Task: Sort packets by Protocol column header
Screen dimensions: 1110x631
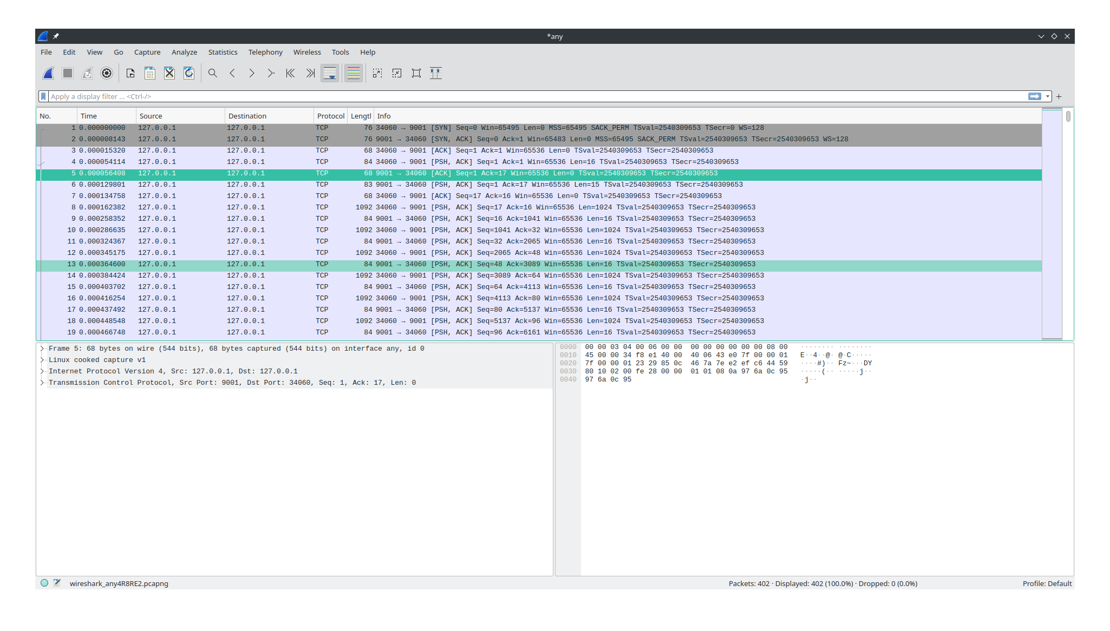Action: (x=331, y=116)
